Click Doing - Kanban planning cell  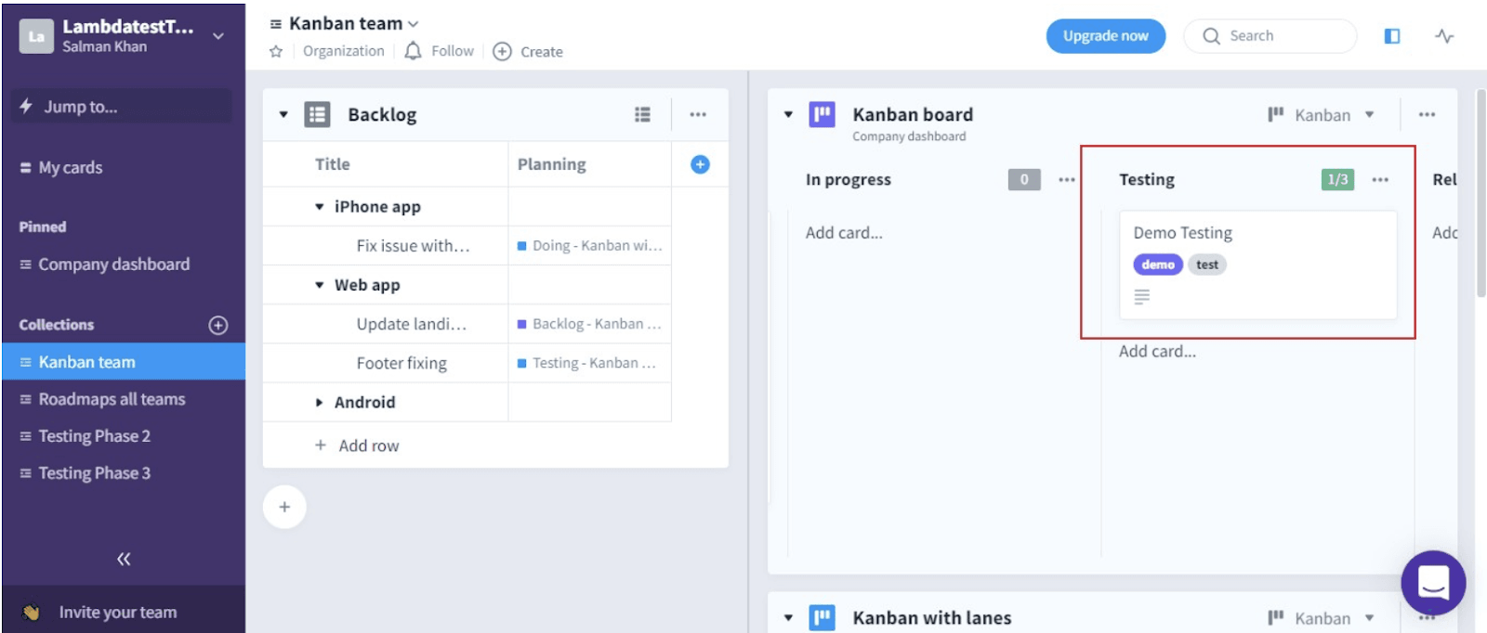click(x=589, y=246)
